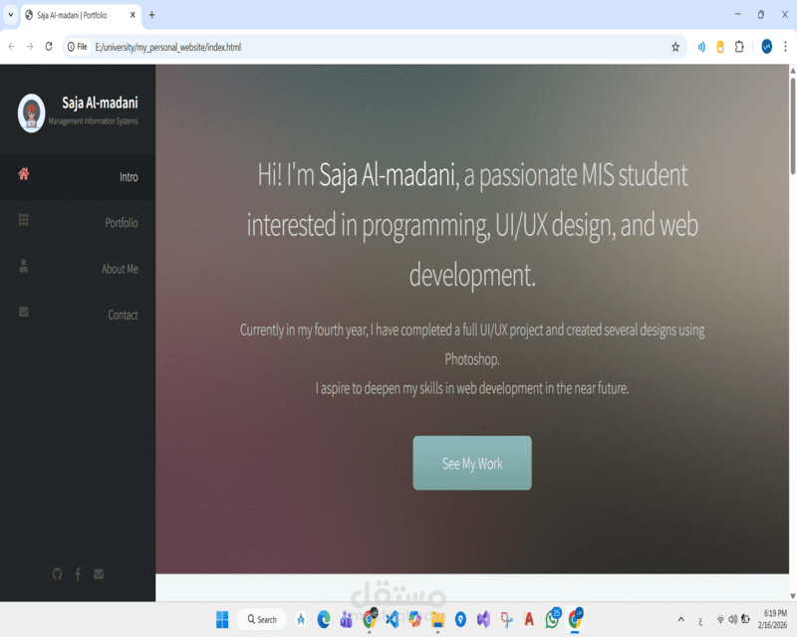Toggle the system tray volume icon
The height and width of the screenshot is (637, 797).
coord(732,618)
